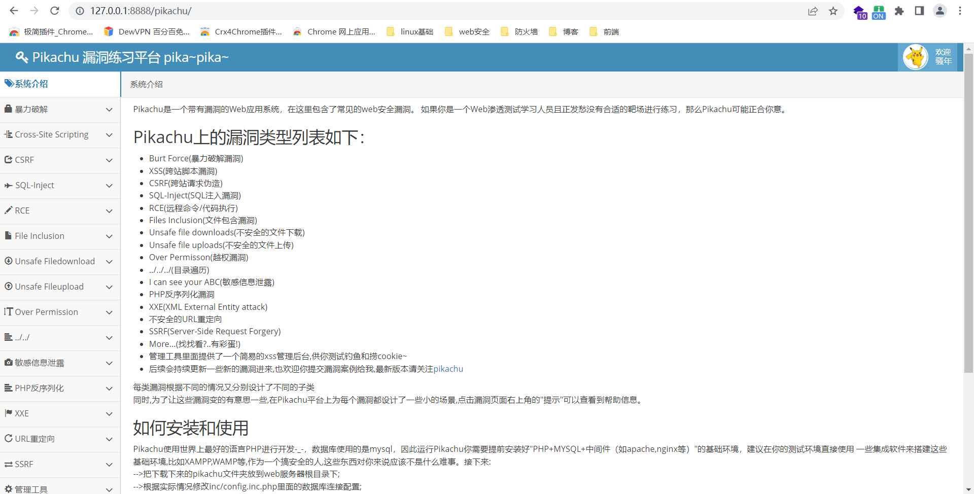Open the Crx4Chrome插件 bookmark
Image resolution: width=974 pixels, height=494 pixels.
point(241,31)
